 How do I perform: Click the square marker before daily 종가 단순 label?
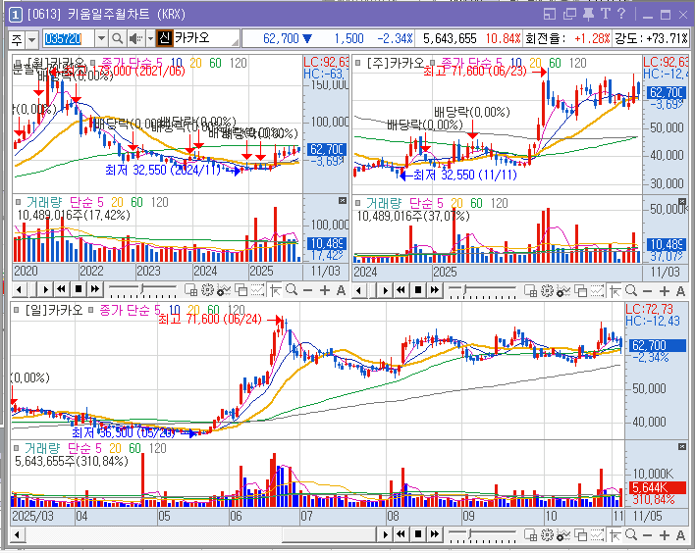91,311
